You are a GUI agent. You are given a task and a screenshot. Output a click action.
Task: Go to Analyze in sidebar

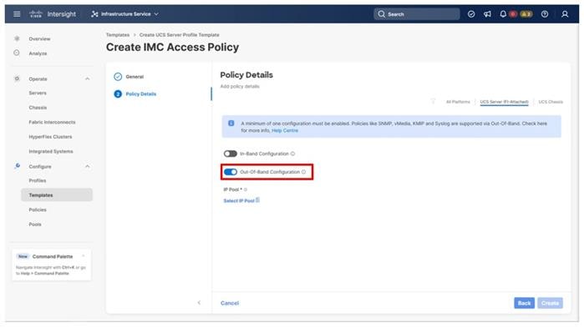click(38, 53)
